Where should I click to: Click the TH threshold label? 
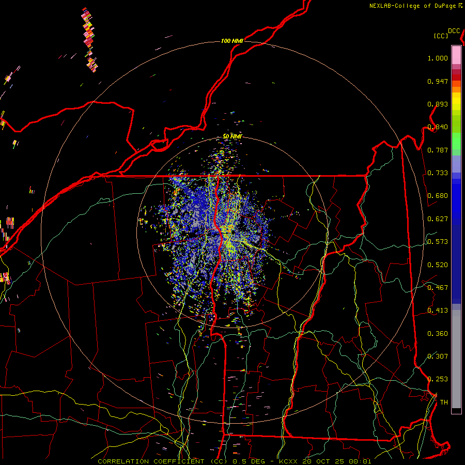click(444, 402)
